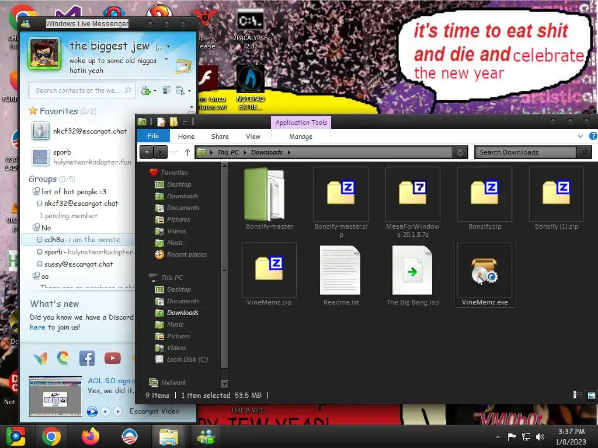Select the Bonzify-master.zip archive
The width and height of the screenshot is (598, 448).
(340, 202)
